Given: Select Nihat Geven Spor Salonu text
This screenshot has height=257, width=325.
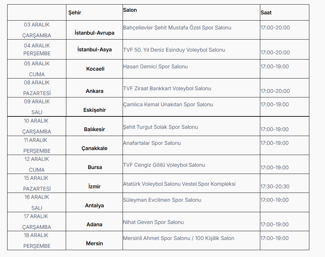Looking at the screenshot, I should (x=153, y=222).
